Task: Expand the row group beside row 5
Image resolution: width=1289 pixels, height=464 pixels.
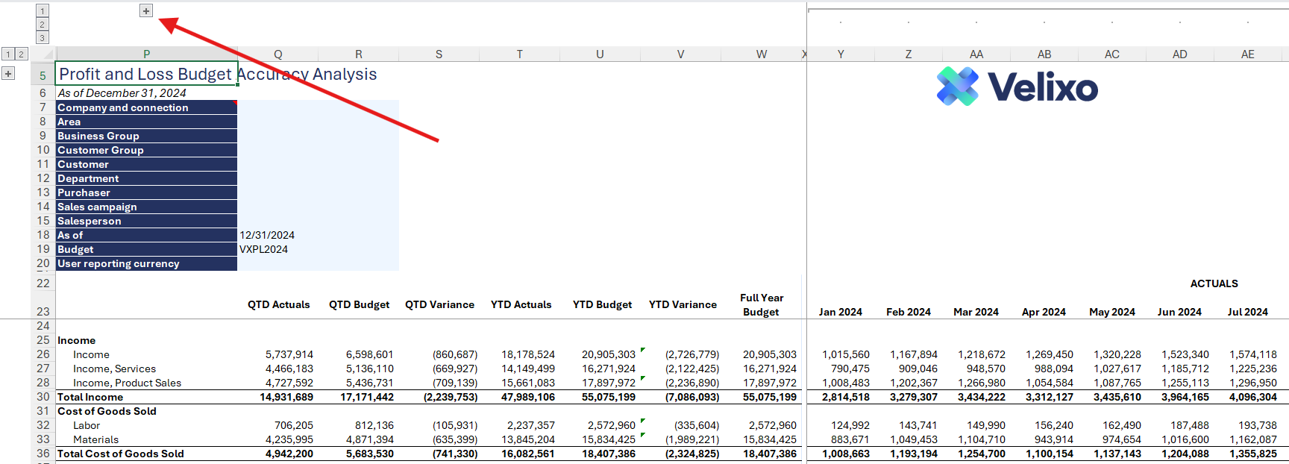Action: coord(8,73)
